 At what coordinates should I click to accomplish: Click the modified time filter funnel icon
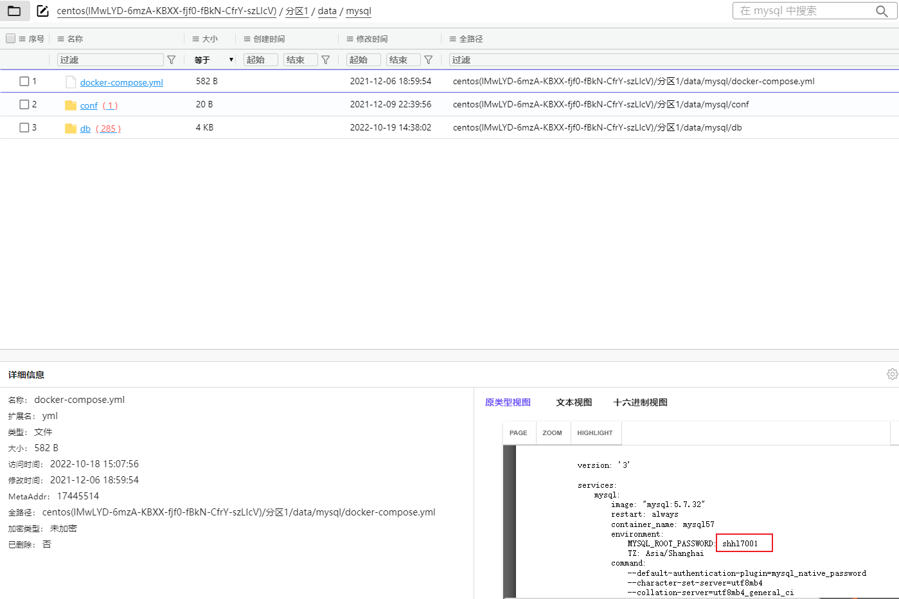[x=429, y=60]
